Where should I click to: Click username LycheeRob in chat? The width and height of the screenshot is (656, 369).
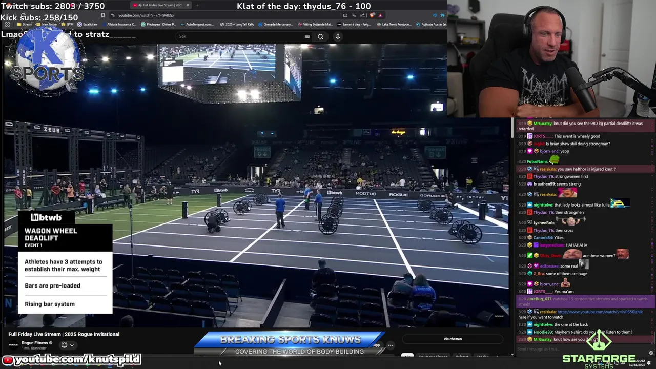[x=544, y=223]
